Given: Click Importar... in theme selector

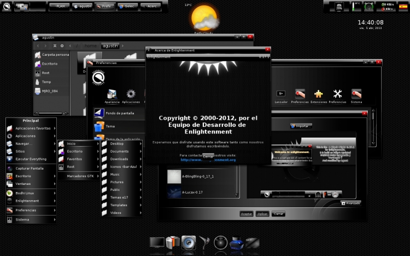Looking at the screenshot, I should 301,126.
